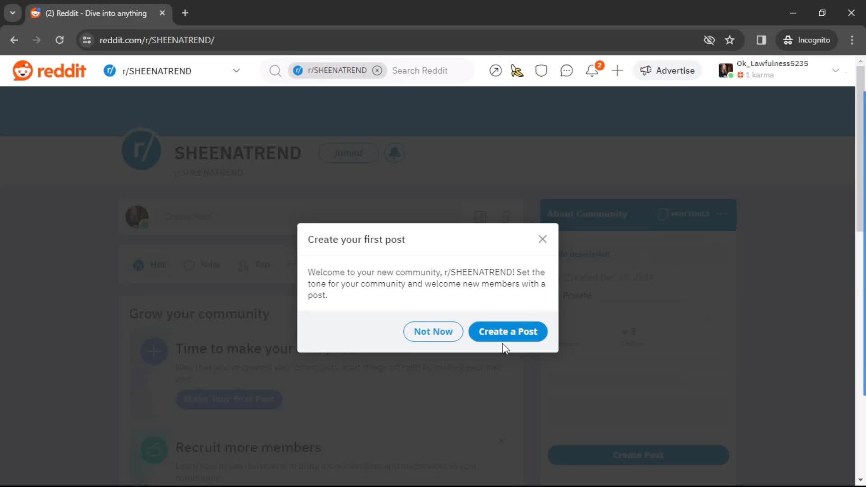Click the shield/mod tools icon
Image resolution: width=866 pixels, height=487 pixels.
point(541,70)
